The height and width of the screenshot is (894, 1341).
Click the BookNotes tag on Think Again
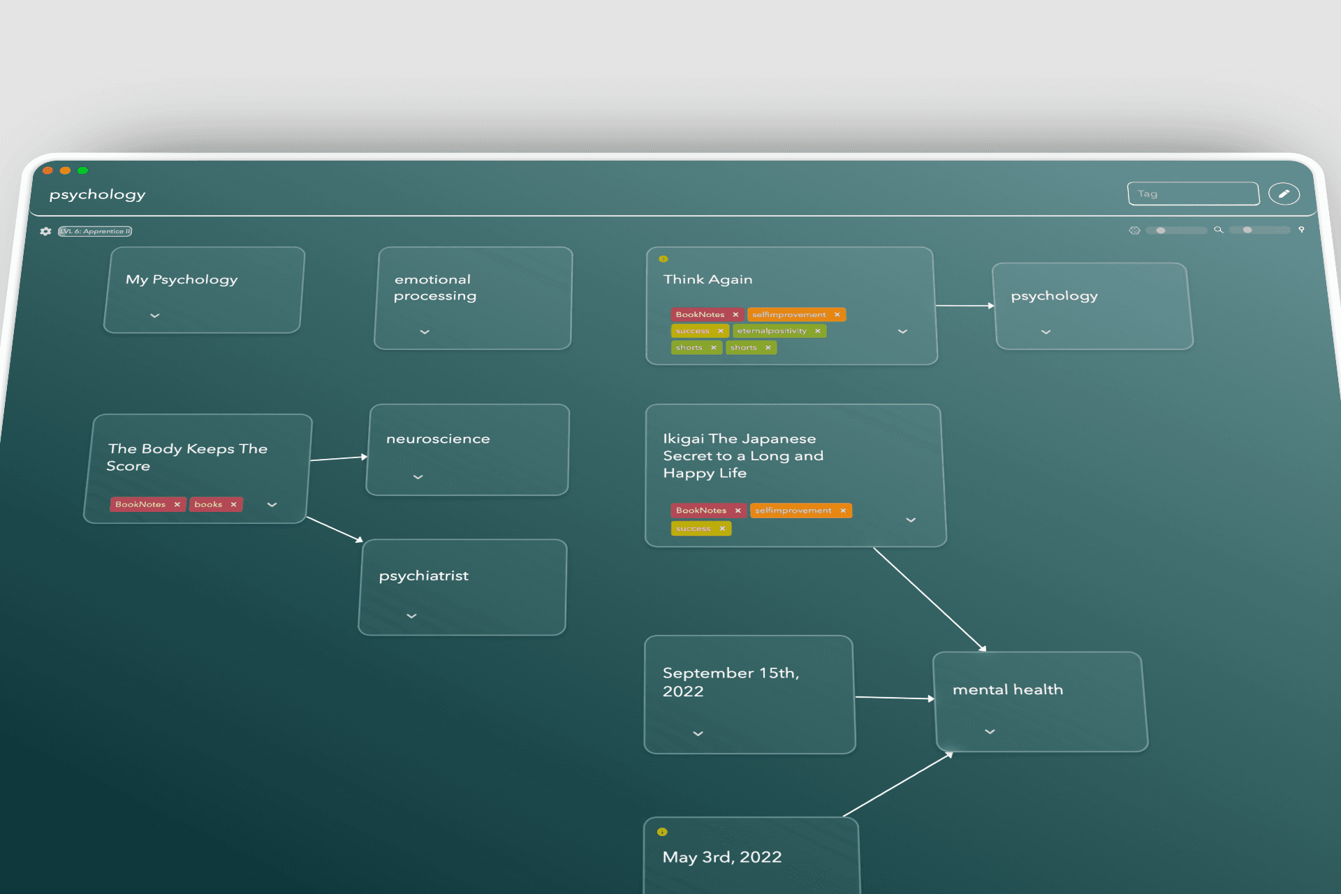(x=699, y=314)
